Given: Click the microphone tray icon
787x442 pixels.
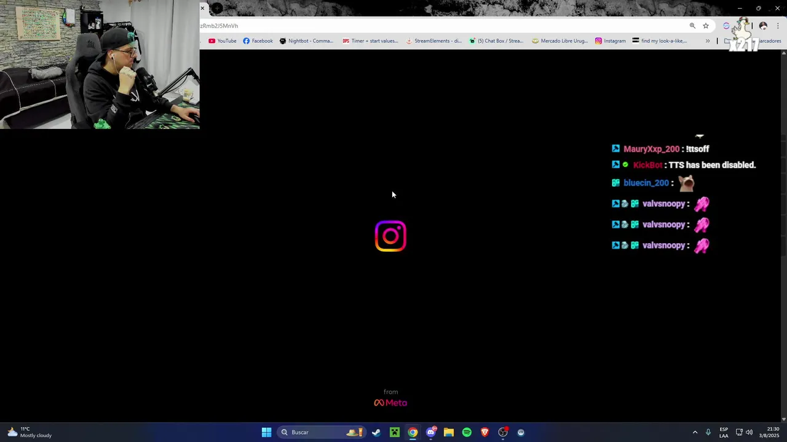Looking at the screenshot, I should click(x=708, y=432).
